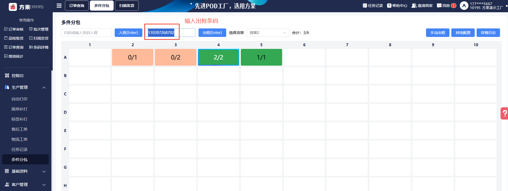Click the red floating help question icon
The width and height of the screenshot is (508, 191).
(x=504, y=113)
